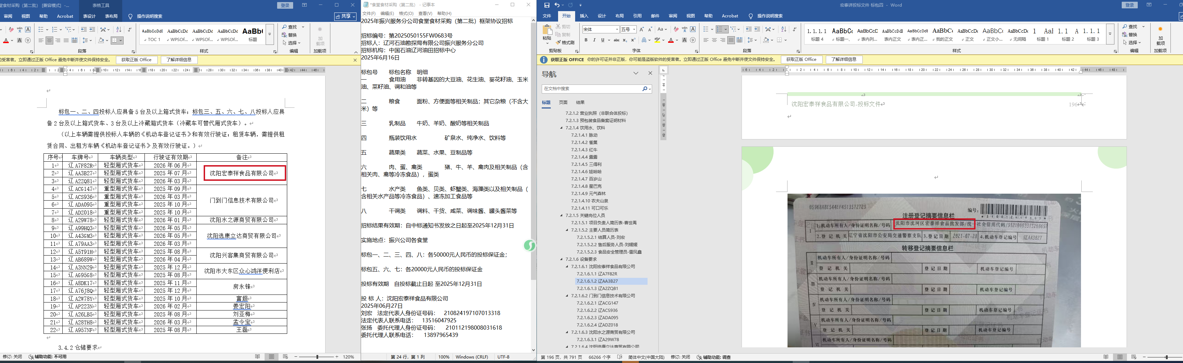Open the 查看(V) menu in Notepad
The height and width of the screenshot is (363, 1183).
click(x=425, y=13)
